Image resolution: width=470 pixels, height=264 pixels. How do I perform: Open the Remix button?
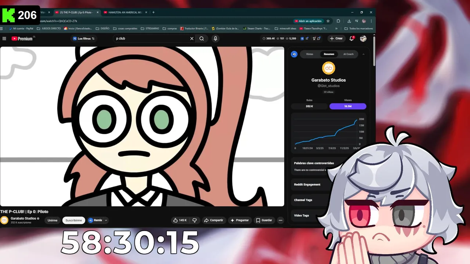95,220
